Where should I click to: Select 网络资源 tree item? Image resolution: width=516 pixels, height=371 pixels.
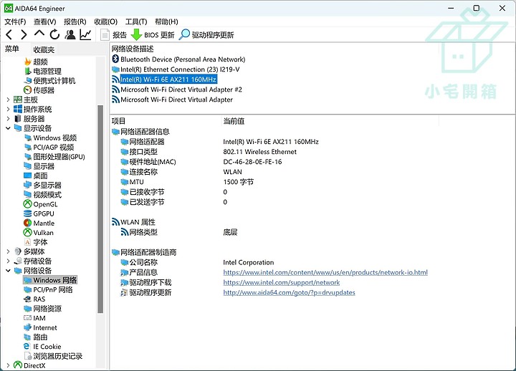click(43, 309)
